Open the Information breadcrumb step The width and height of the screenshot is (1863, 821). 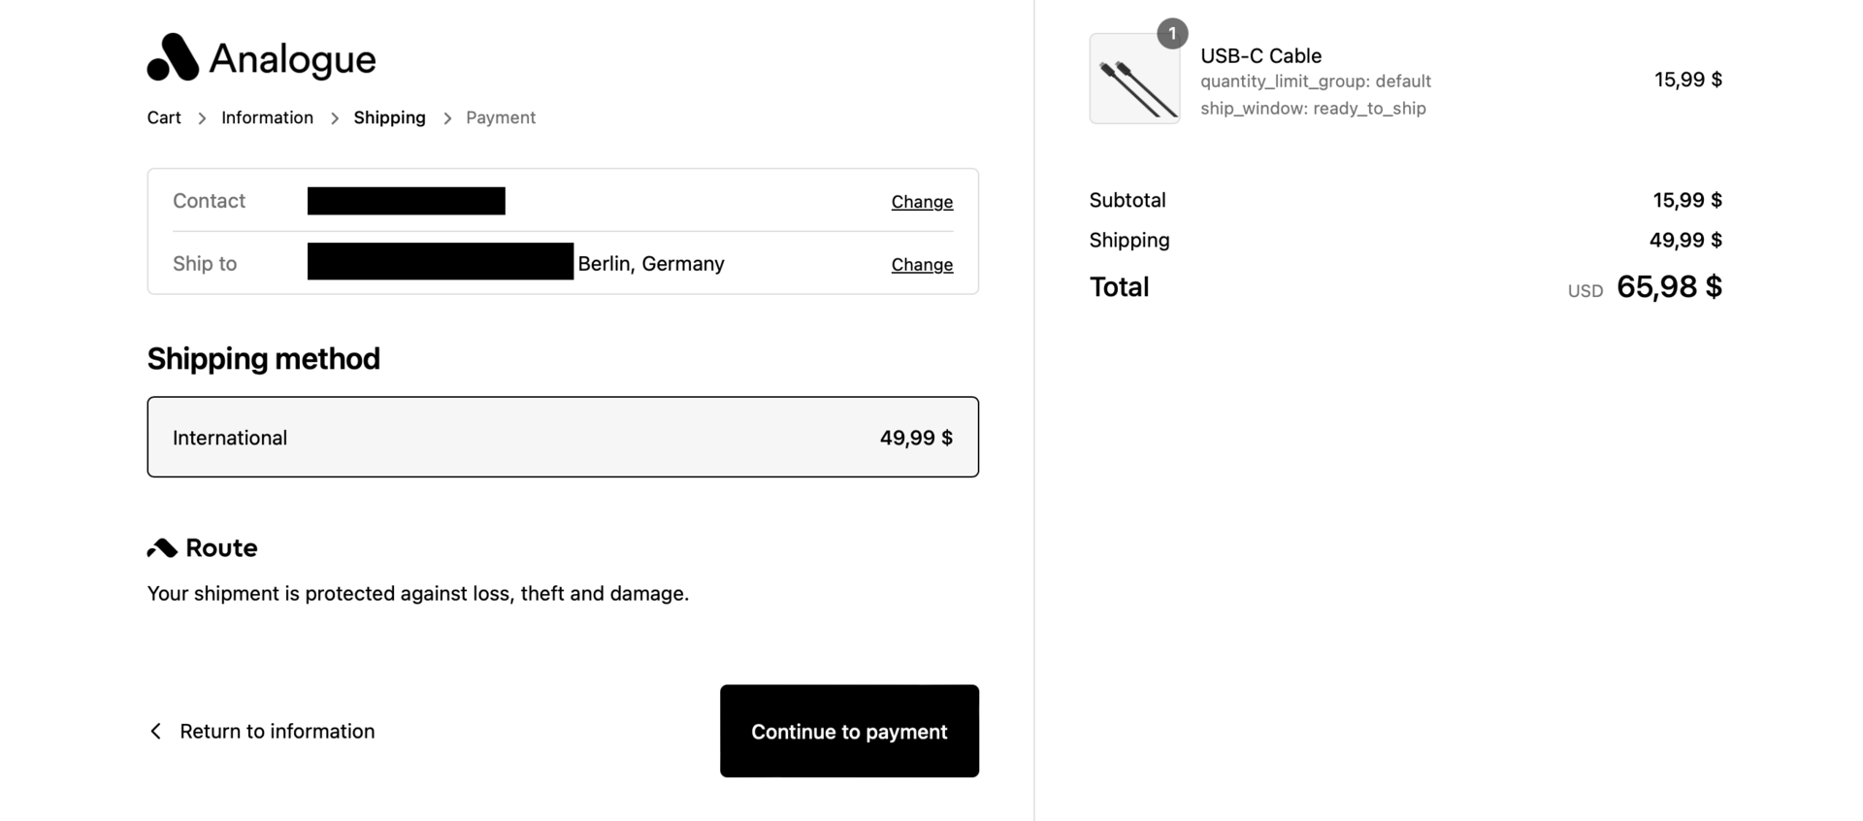(267, 117)
